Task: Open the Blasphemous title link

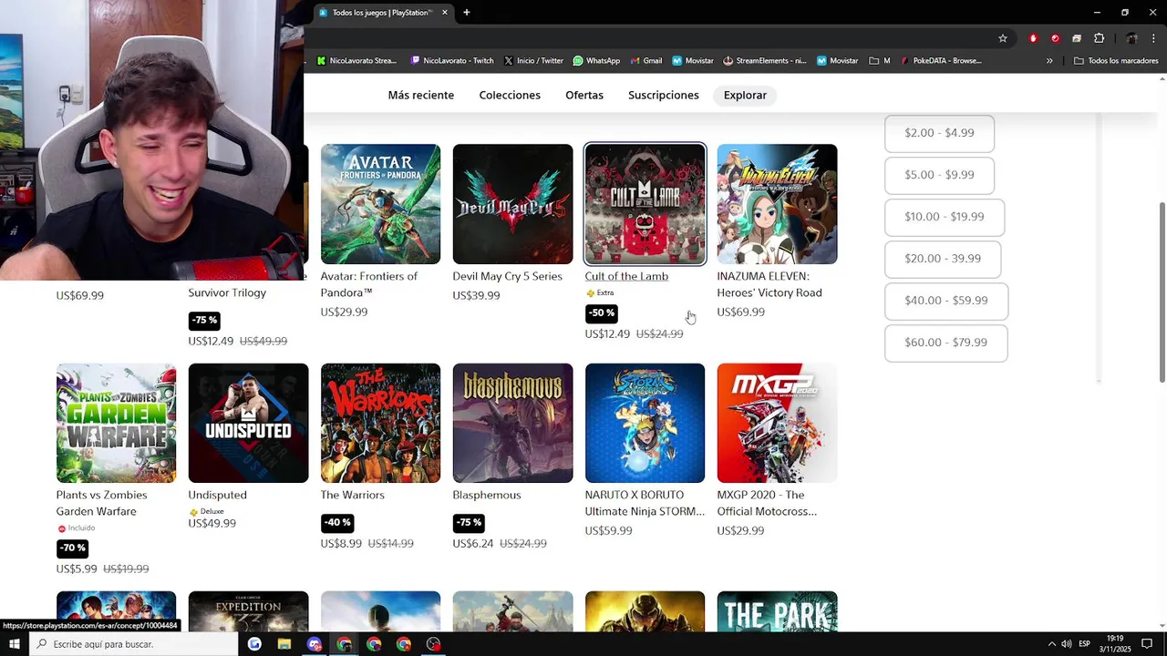Action: point(487,495)
